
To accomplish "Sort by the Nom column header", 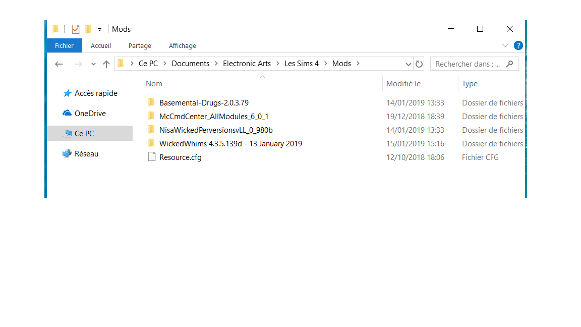I will pyautogui.click(x=154, y=84).
